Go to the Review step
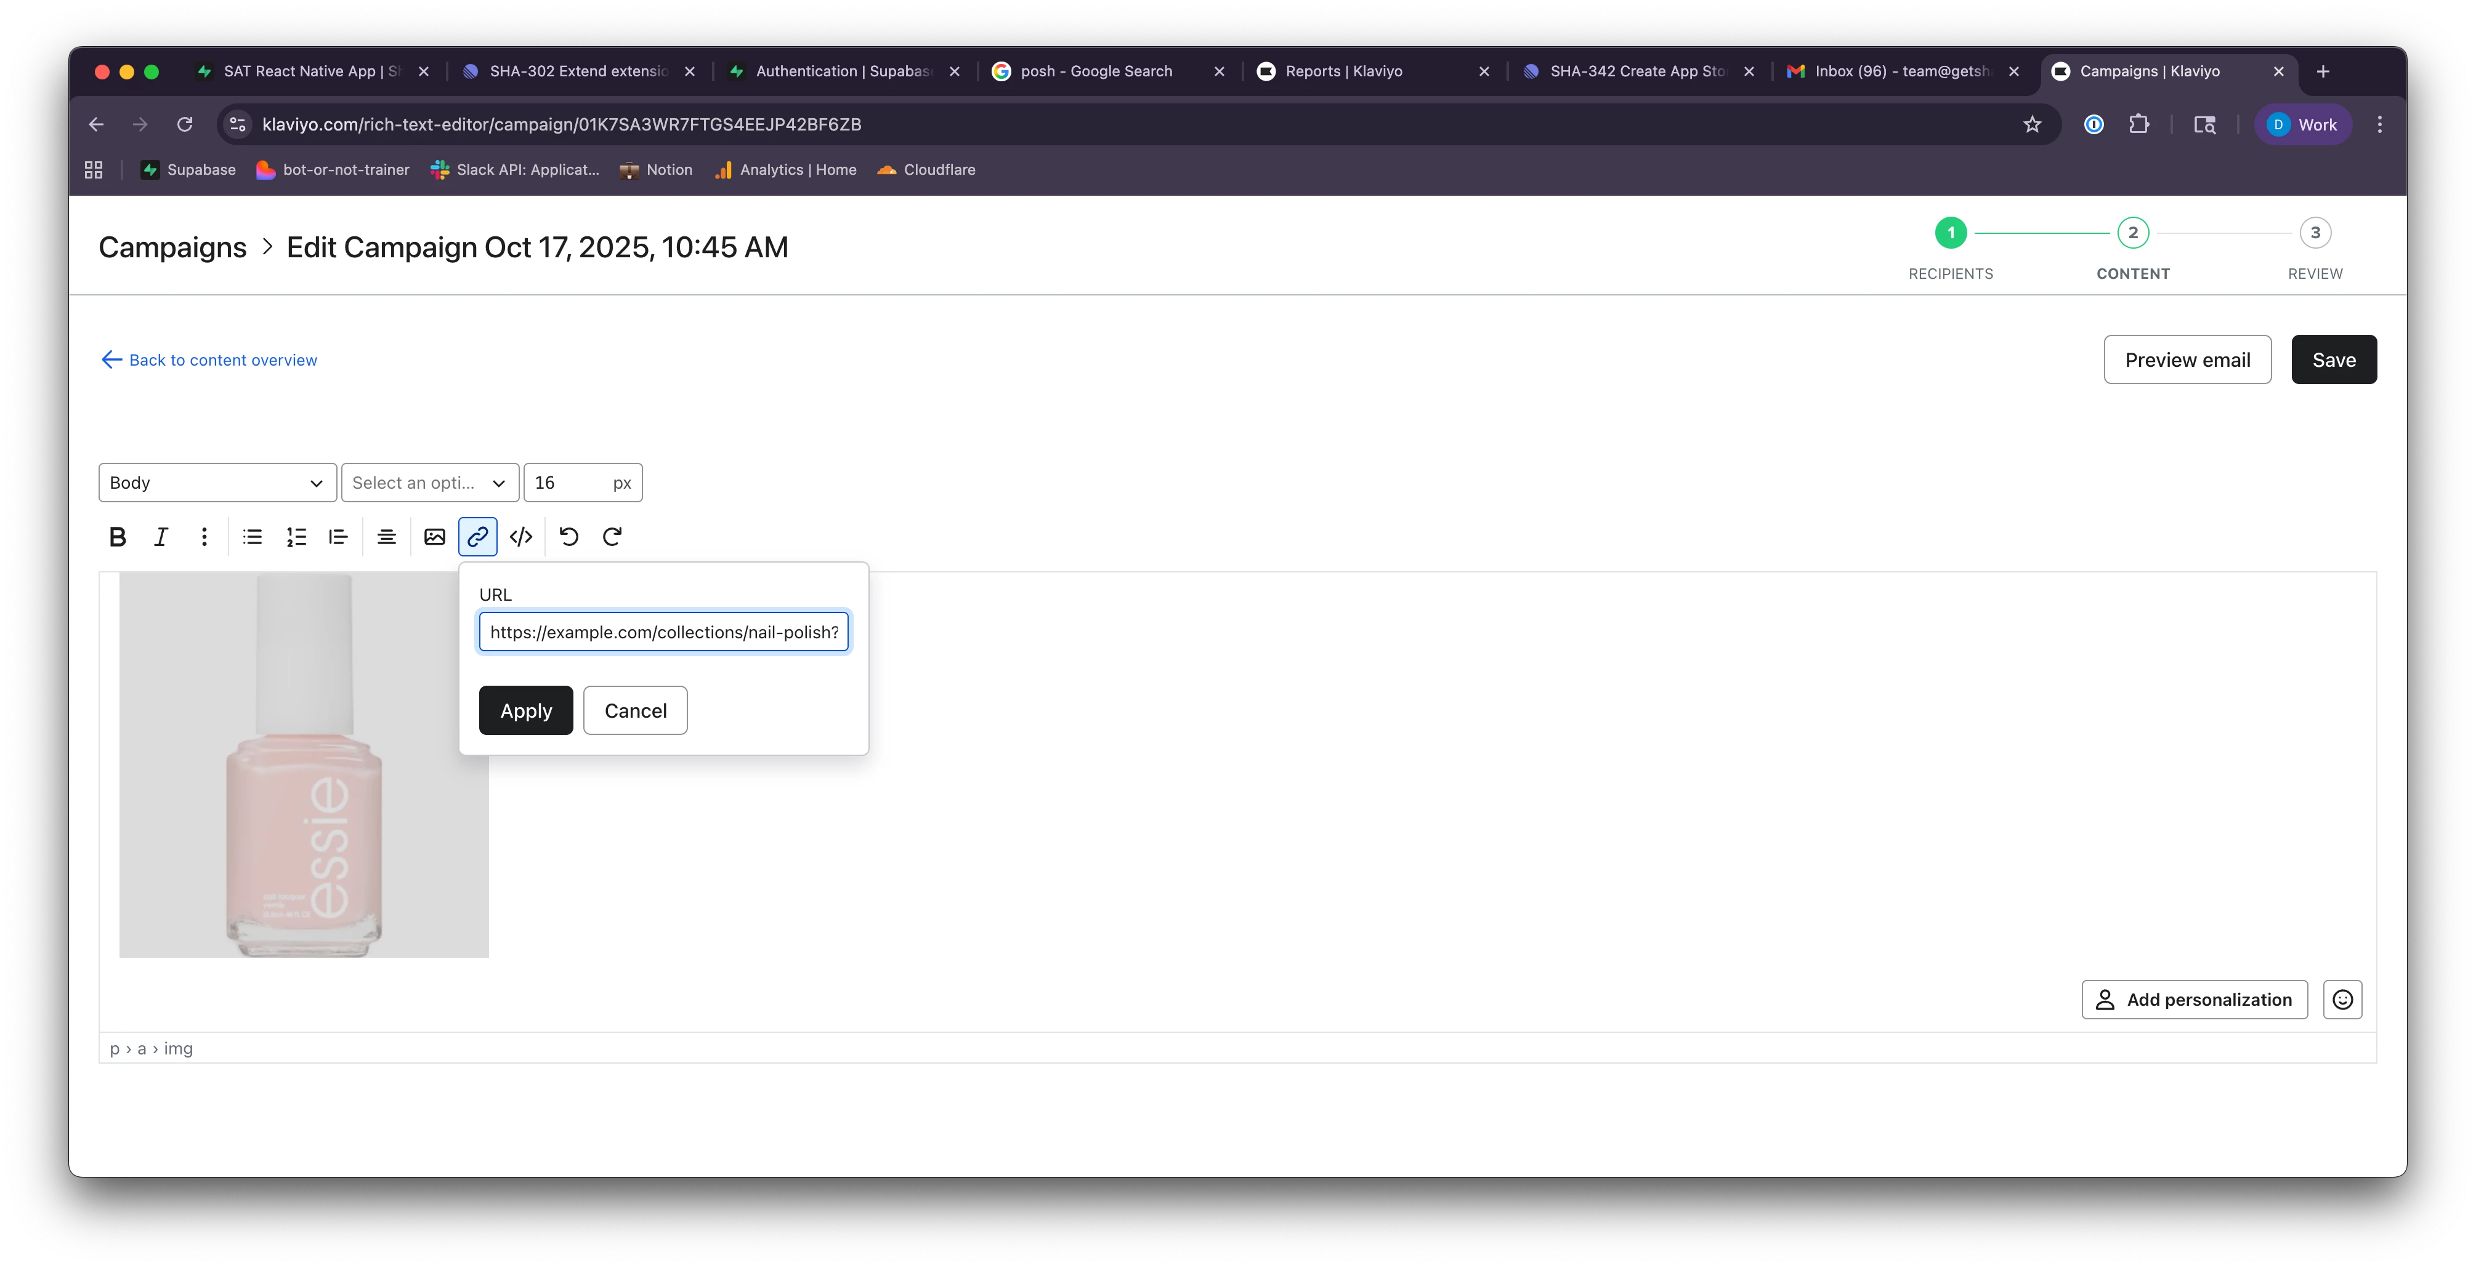 click(x=2315, y=233)
